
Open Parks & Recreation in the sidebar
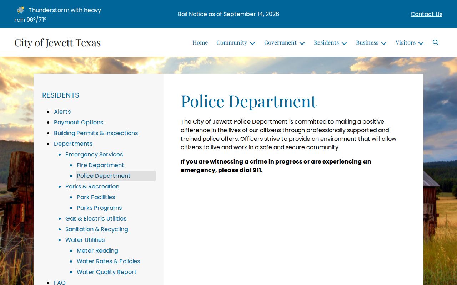coord(92,186)
